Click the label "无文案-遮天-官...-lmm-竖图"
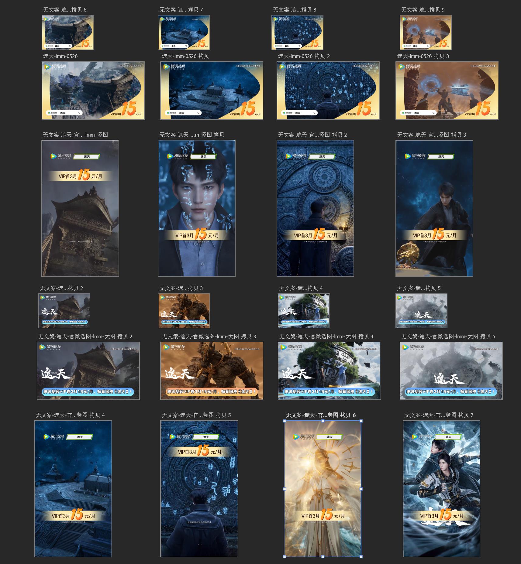This screenshot has height=564, width=521. (x=75, y=135)
